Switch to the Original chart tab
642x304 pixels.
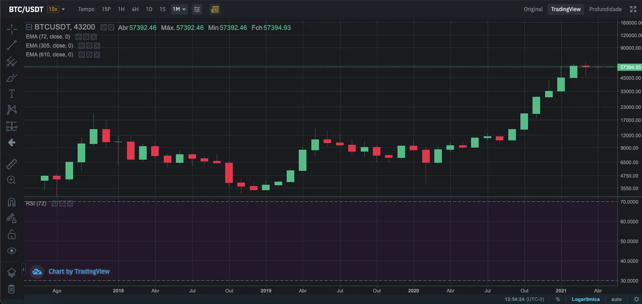pos(533,9)
